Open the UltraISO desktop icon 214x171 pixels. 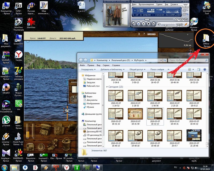[6, 89]
